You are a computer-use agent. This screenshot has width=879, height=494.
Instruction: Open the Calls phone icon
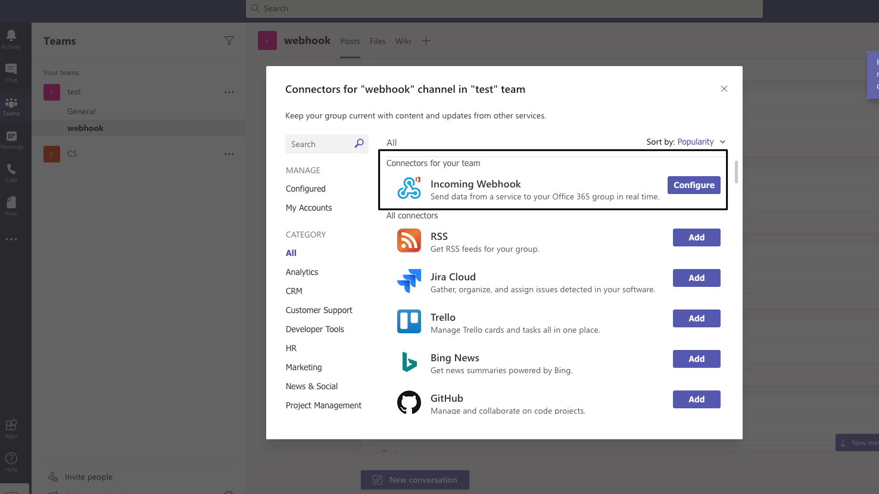(x=11, y=170)
